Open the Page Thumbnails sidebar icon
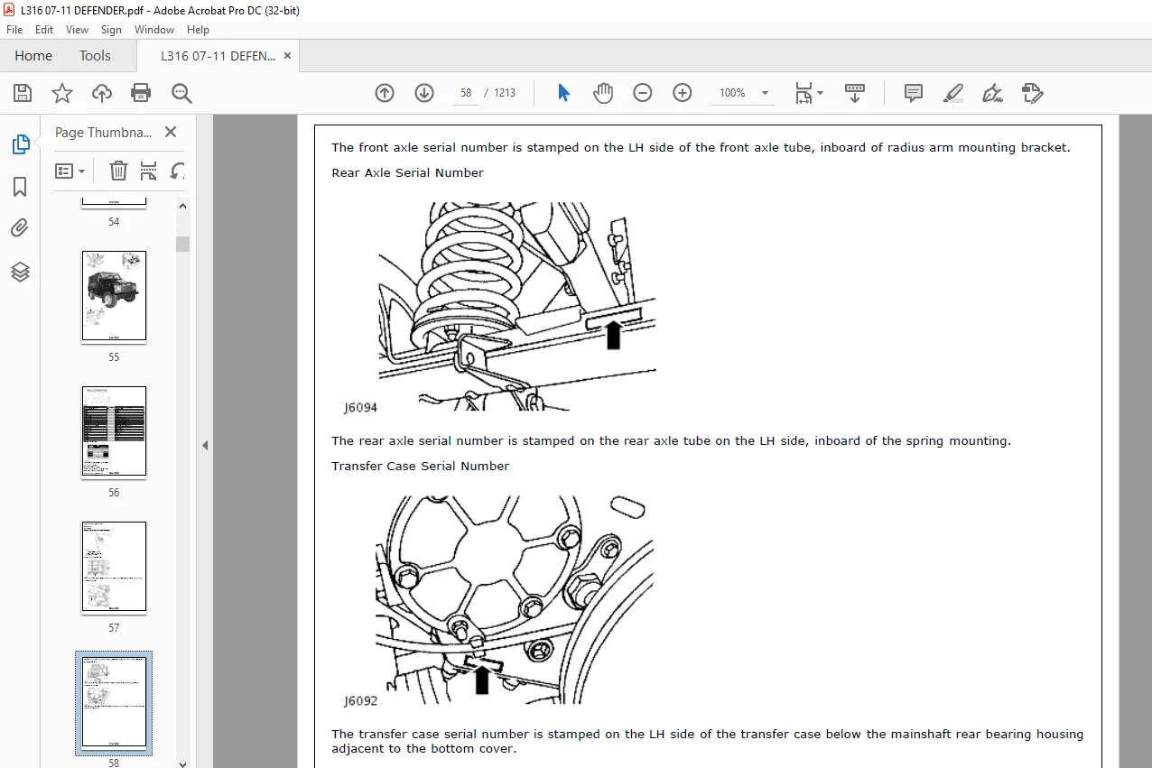 point(20,144)
